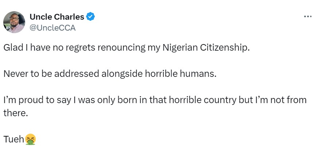Click the word "Glad" starting the tweet

(x=12, y=48)
